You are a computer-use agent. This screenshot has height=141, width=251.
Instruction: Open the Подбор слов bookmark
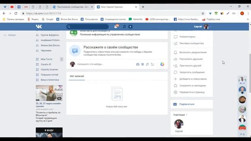(x=211, y=19)
